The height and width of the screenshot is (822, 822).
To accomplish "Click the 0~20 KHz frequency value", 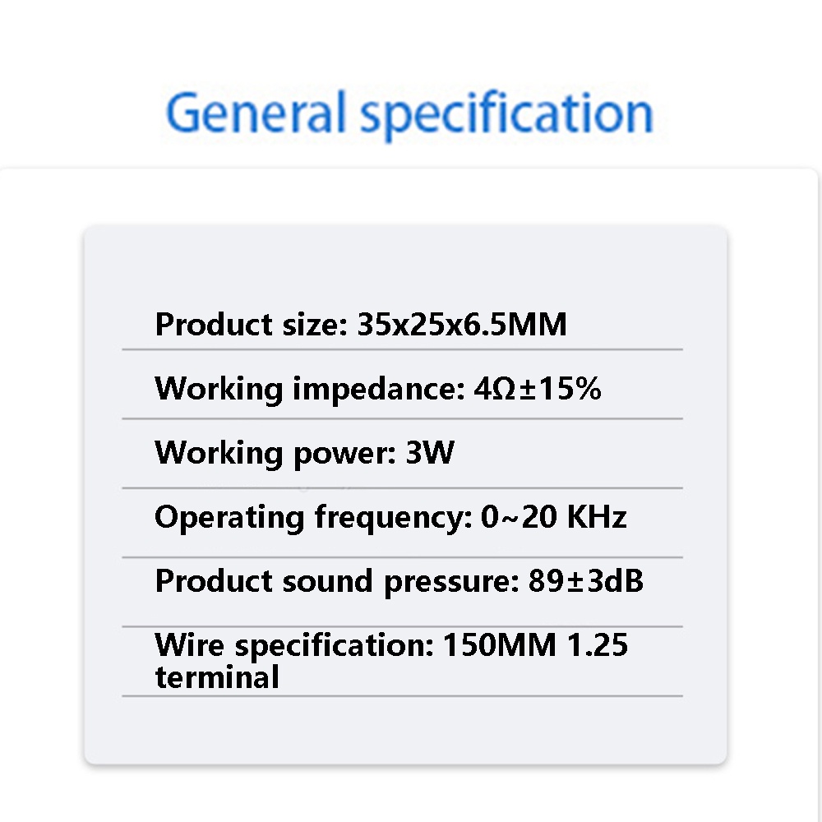I will click(553, 517).
